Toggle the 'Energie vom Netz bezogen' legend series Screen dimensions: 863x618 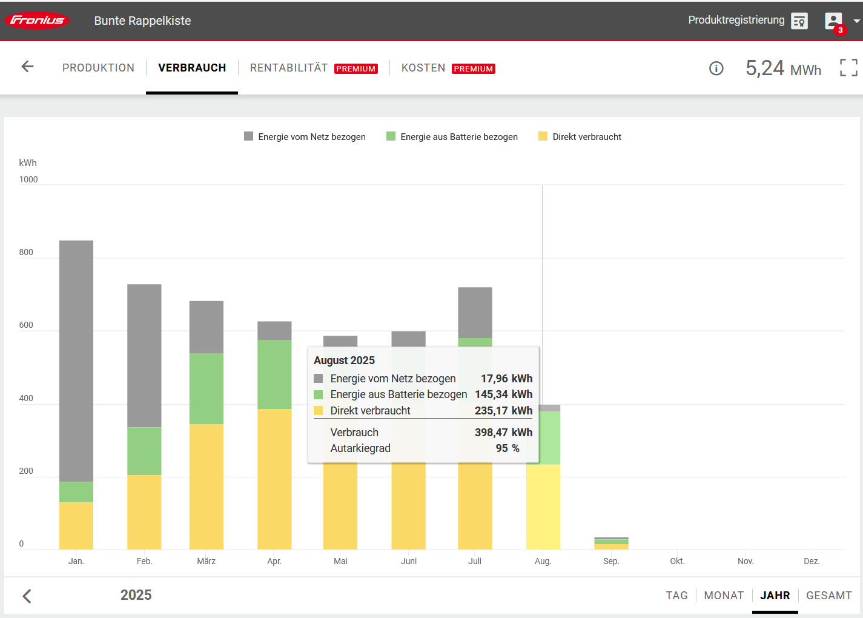tap(311, 137)
